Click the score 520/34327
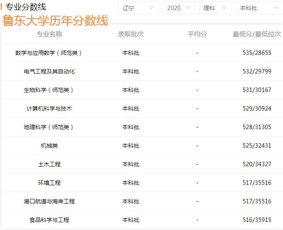Viewport: 283px width, 230px height. [x=257, y=164]
